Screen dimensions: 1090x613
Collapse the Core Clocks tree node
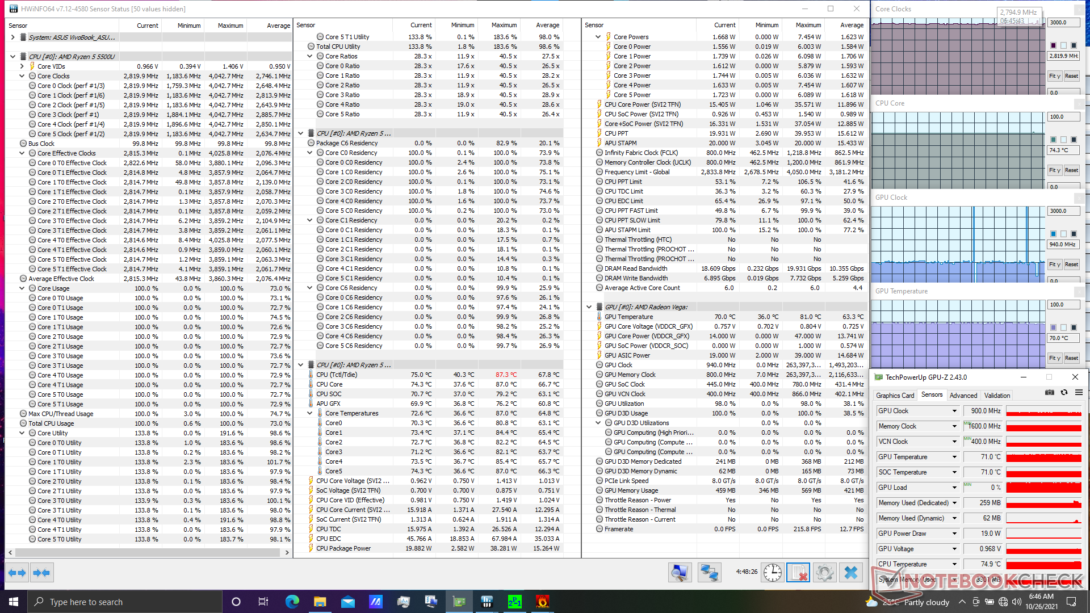tap(22, 76)
